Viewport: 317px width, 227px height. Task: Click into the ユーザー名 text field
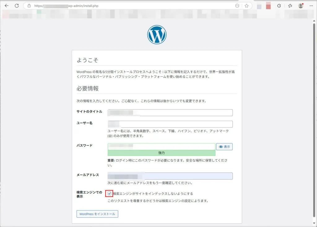[170, 124]
